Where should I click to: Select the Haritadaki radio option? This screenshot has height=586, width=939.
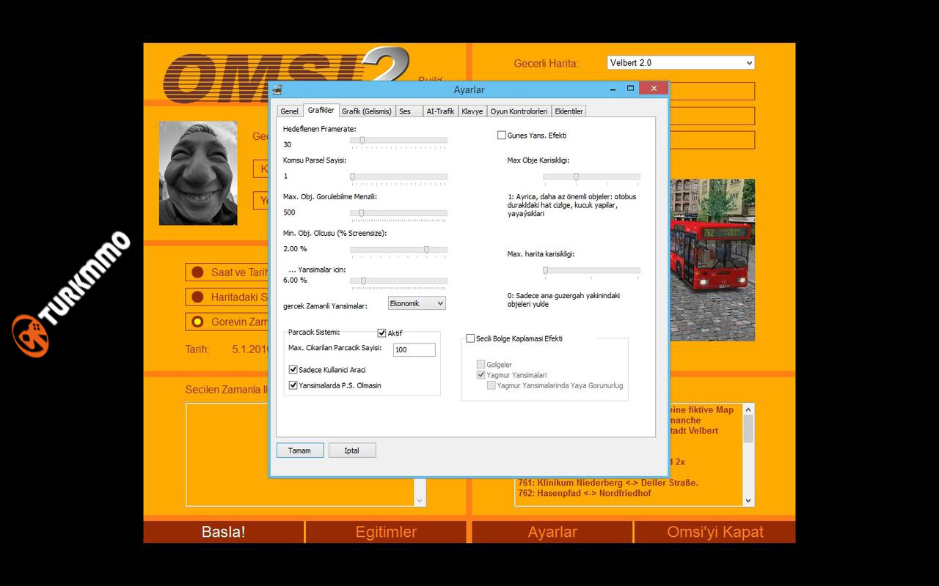pyautogui.click(x=197, y=297)
